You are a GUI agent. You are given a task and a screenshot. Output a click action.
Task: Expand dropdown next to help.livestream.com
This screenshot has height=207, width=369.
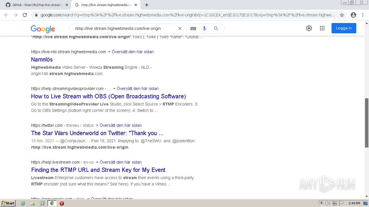click(97, 162)
